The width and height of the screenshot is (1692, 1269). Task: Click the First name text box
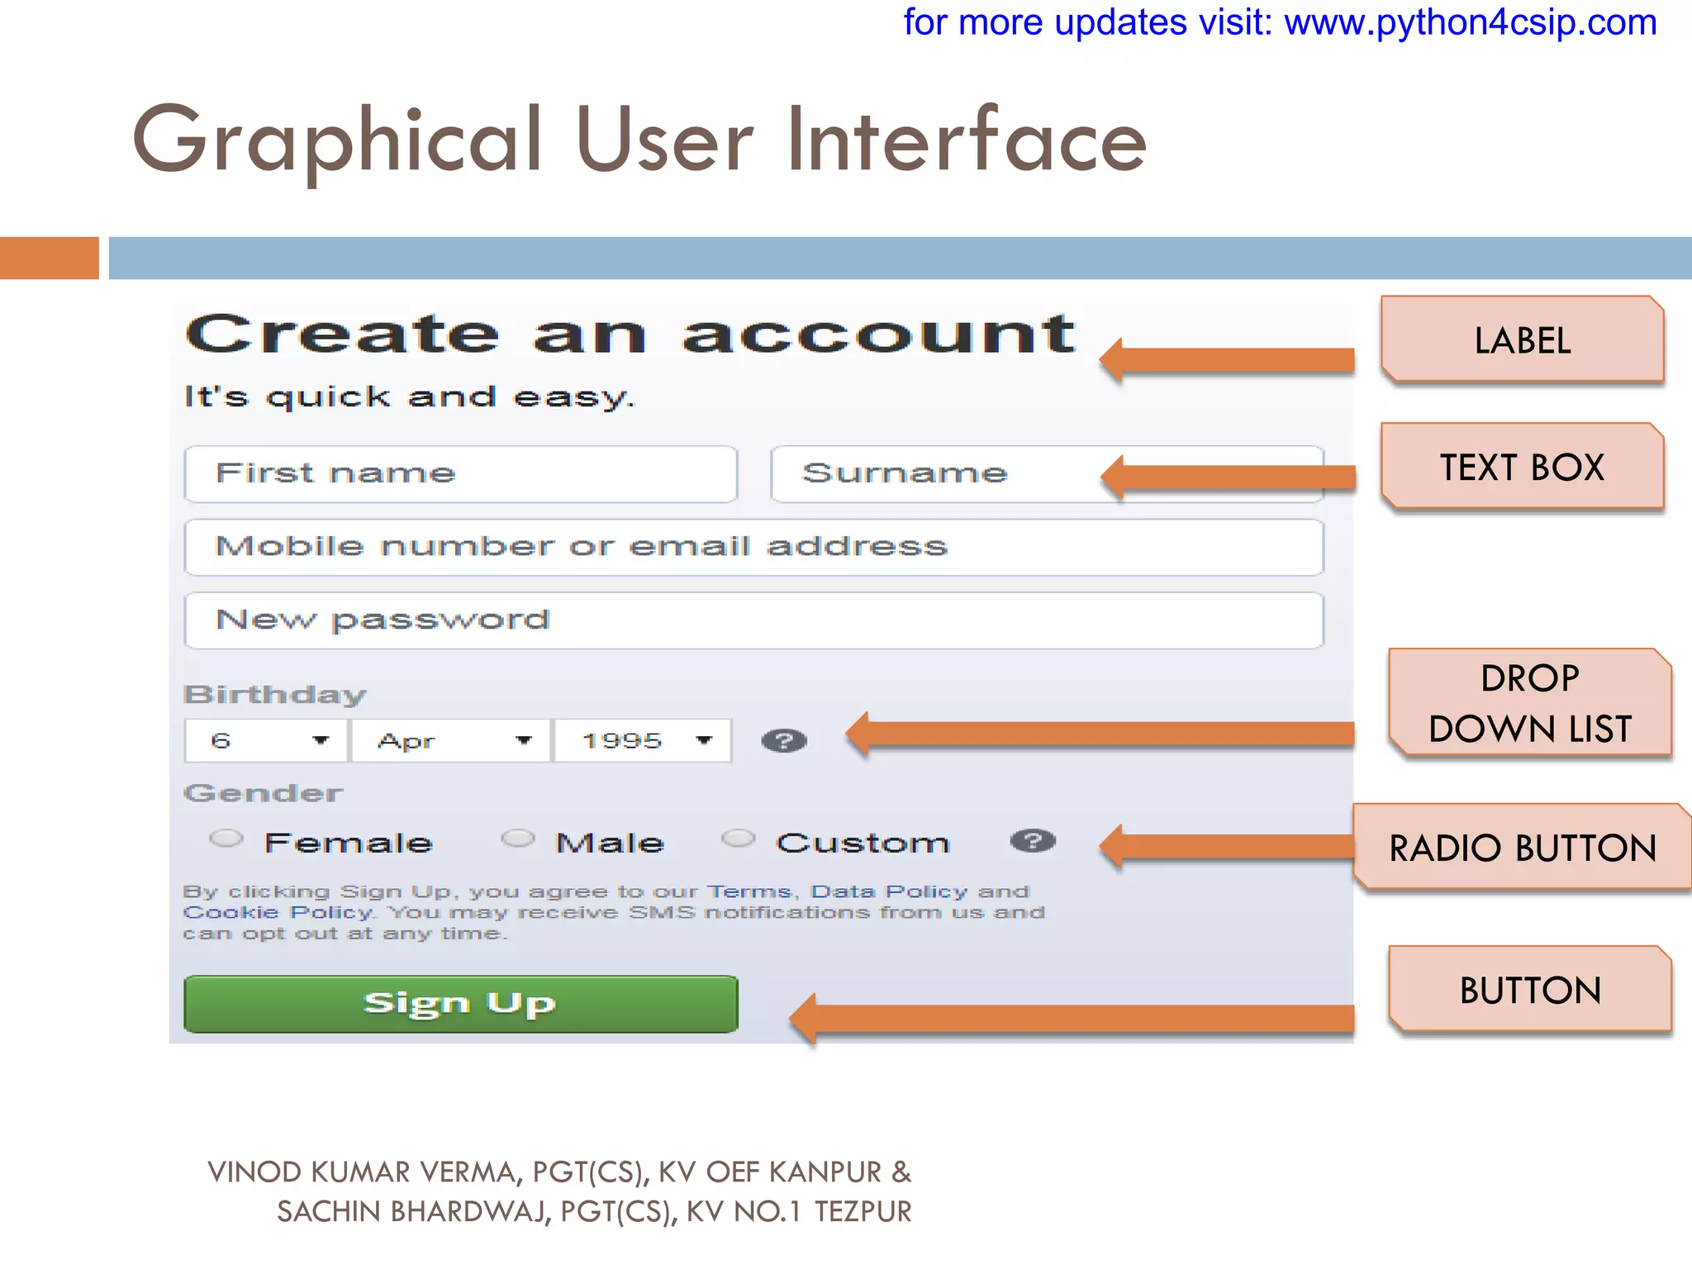click(461, 474)
